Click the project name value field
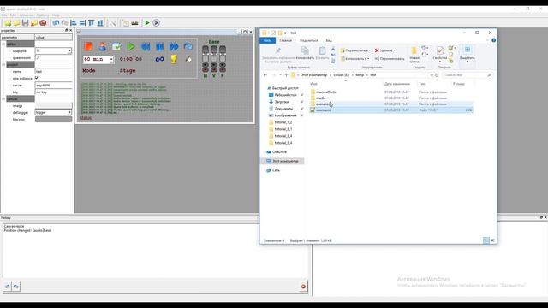This screenshot has width=548, height=308. [x=53, y=72]
